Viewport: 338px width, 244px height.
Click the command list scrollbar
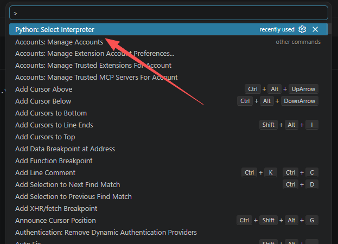(330, 28)
